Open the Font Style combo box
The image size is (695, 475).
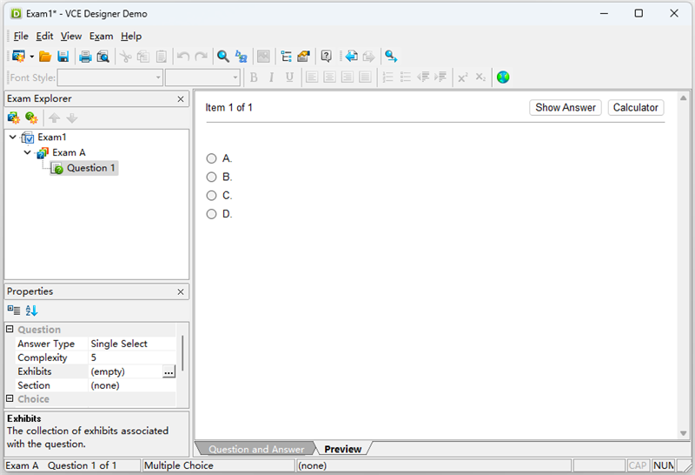pyautogui.click(x=110, y=77)
